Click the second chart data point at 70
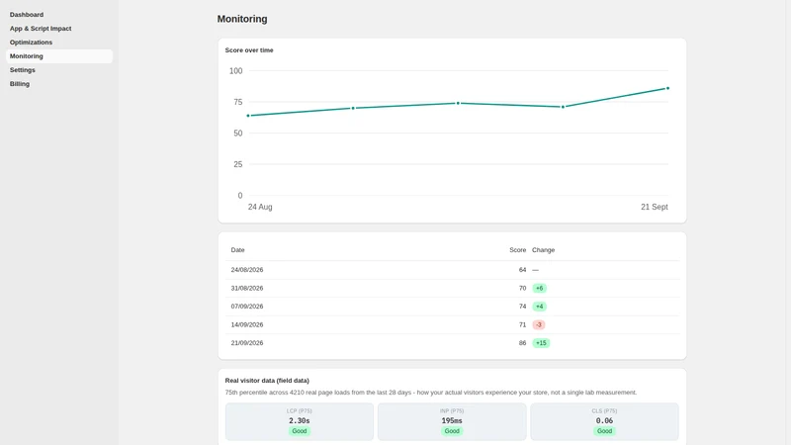The image size is (791, 445). 353,108
